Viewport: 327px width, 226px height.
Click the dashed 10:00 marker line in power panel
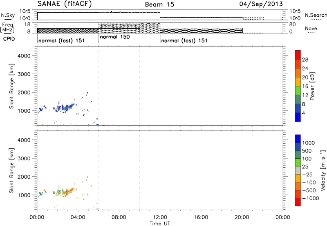coord(139,86)
